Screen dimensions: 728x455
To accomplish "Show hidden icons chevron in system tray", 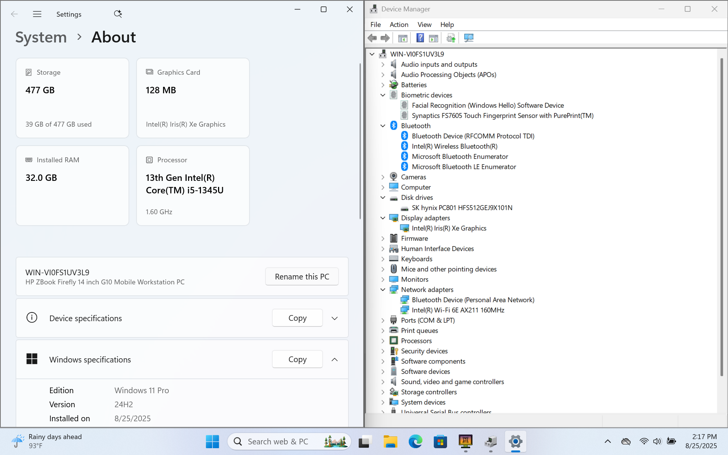I will (x=608, y=441).
